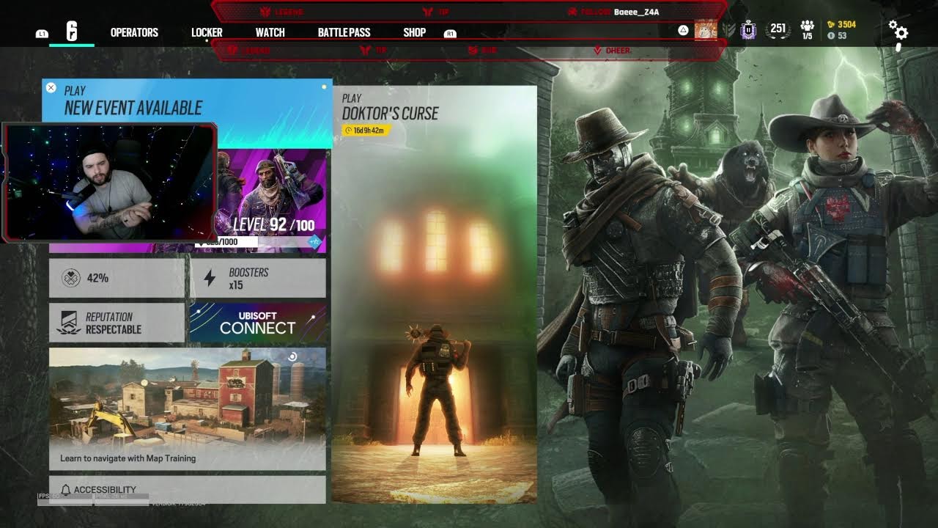This screenshot has height=528, width=938.
Task: Open the Battle Pass Level 92/100 card
Action: [271, 201]
